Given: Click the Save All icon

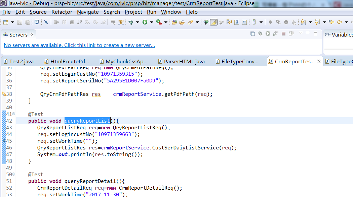Looking at the screenshot, I should pyautogui.click(x=27, y=22).
